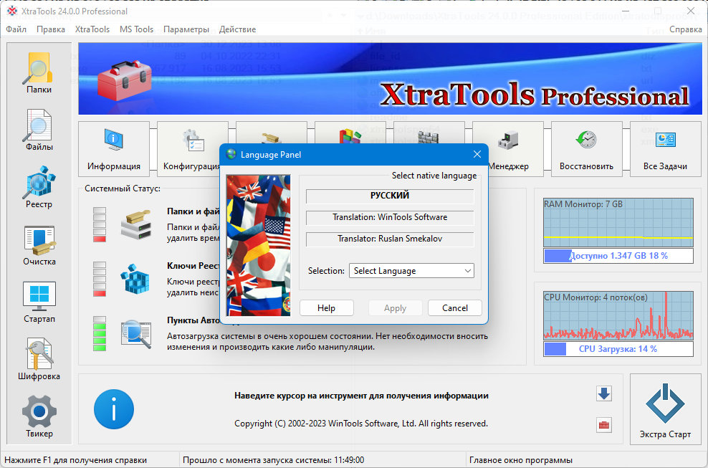Open the Восстановить restore tile

pos(586,148)
